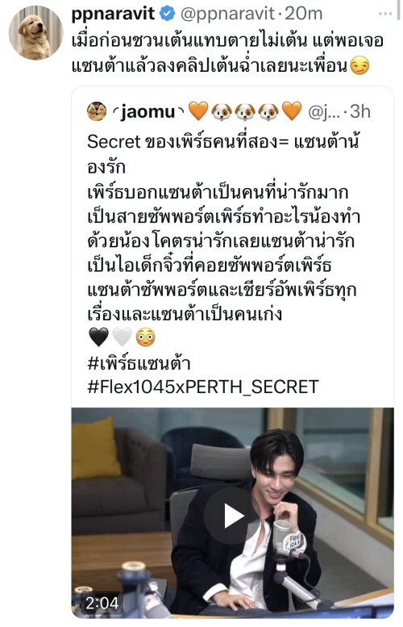The image size is (403, 627).
Task: Click the blue verified badge
Action: click(x=168, y=14)
